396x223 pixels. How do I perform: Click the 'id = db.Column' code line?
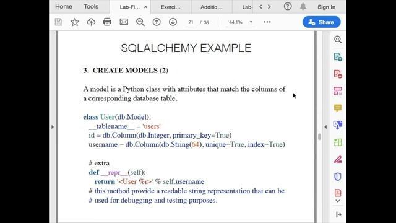click(x=160, y=135)
